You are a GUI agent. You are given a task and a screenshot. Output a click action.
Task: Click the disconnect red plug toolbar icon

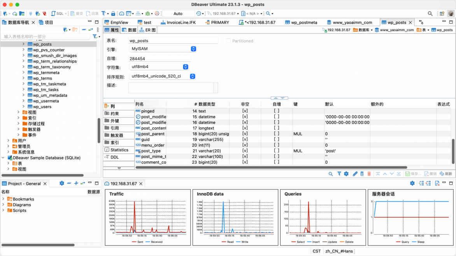[x=44, y=14]
